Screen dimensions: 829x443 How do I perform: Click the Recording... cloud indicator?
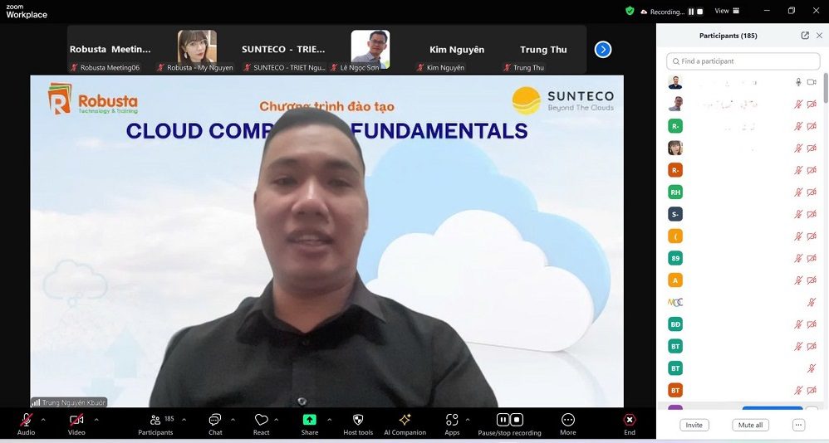[663, 11]
